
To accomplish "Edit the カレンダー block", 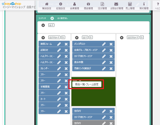I will [59, 69].
